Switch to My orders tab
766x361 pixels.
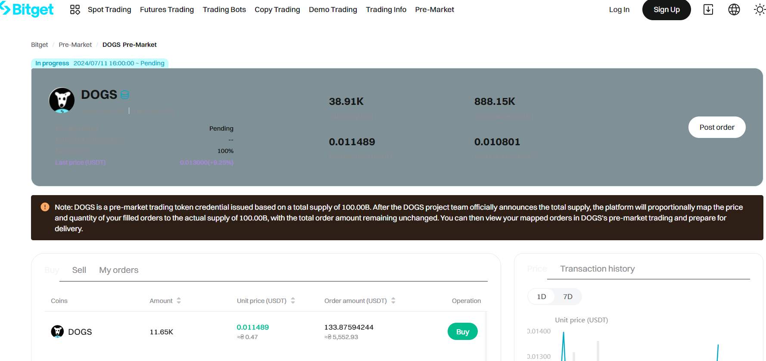119,270
